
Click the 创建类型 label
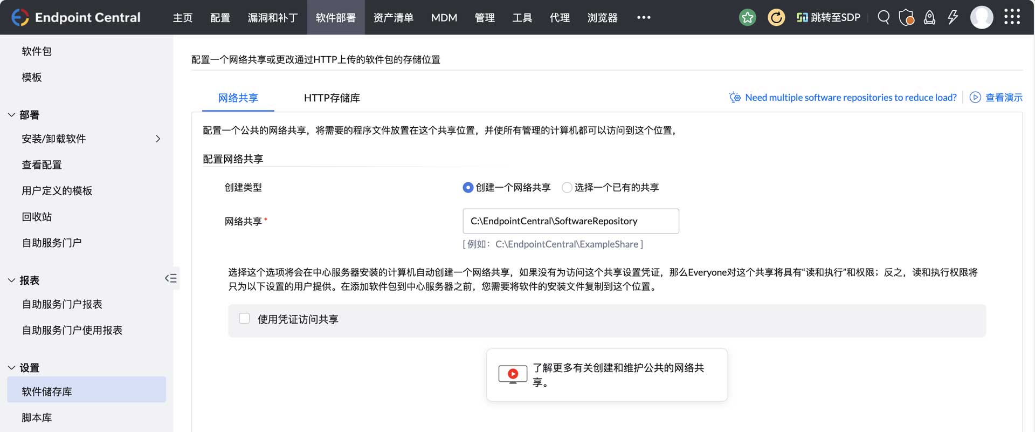[243, 187]
